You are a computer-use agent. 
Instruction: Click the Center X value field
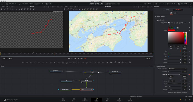172,81
